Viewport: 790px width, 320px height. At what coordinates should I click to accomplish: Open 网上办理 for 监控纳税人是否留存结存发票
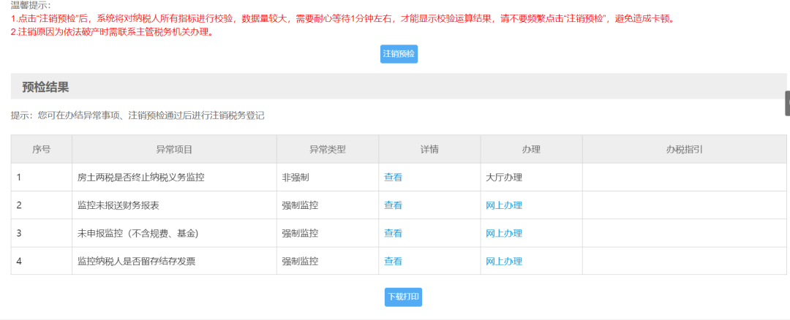504,261
